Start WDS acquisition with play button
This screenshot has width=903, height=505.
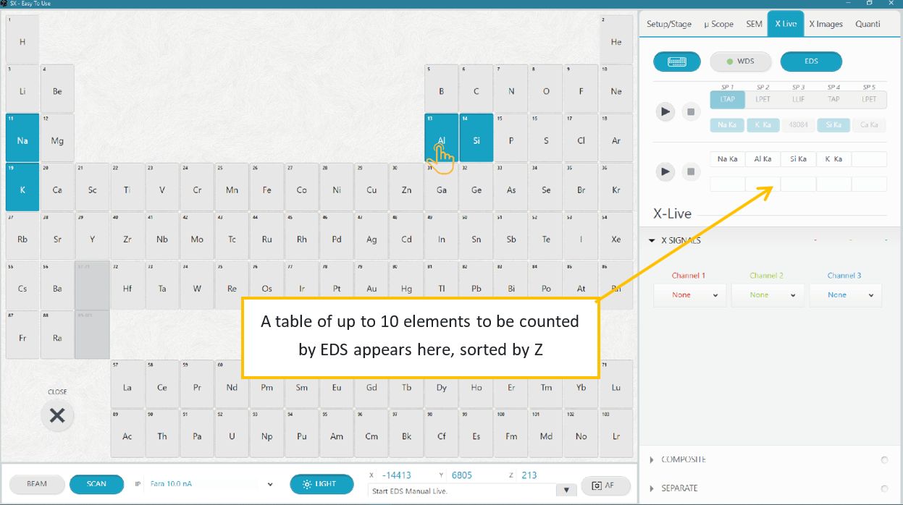coord(665,112)
